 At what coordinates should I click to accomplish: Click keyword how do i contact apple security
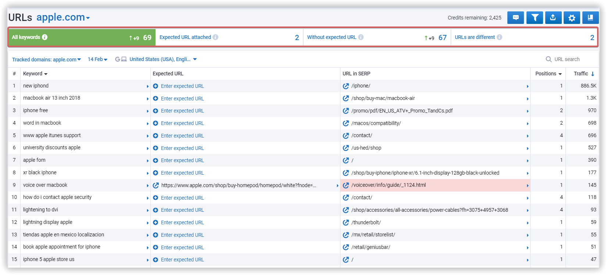[x=57, y=197]
